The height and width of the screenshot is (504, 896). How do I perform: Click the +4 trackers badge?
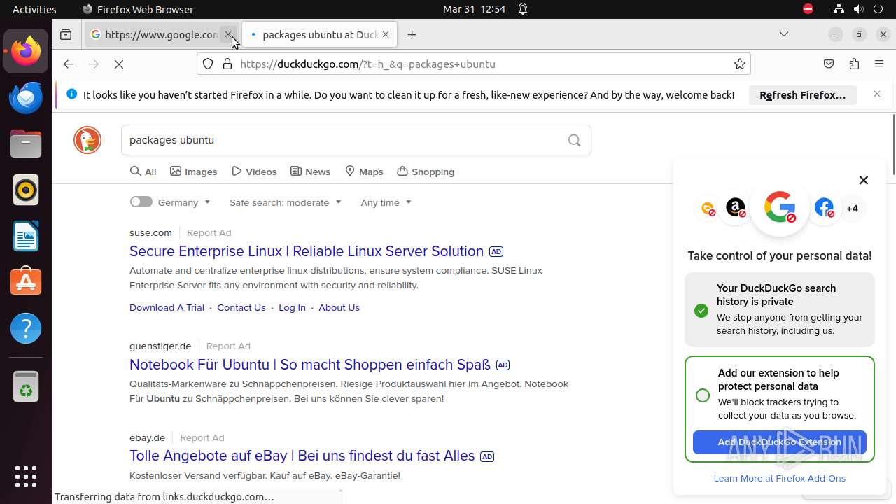[x=852, y=209]
